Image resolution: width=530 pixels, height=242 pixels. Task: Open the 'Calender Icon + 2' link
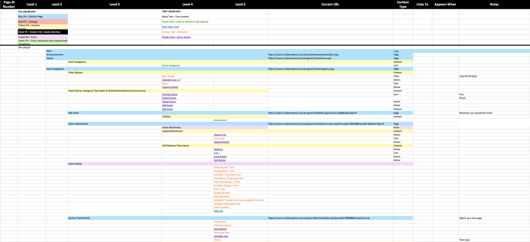(x=171, y=80)
